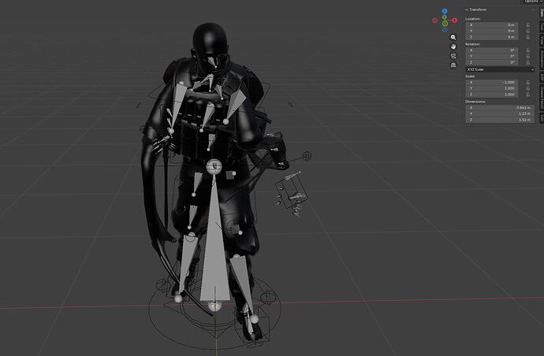Image resolution: width=544 pixels, height=356 pixels.
Task: Click the red X axis gizmo circle
Action: (x=454, y=20)
